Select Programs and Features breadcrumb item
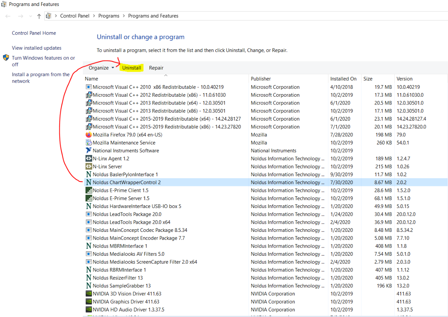The height and width of the screenshot is (317, 448). click(153, 16)
